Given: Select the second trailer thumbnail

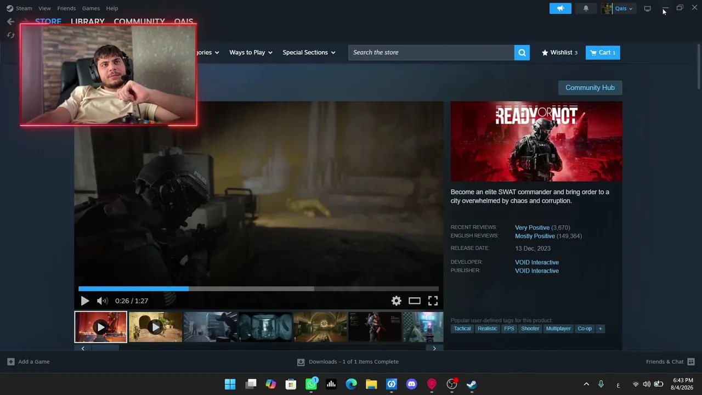Looking at the screenshot, I should tap(156, 327).
